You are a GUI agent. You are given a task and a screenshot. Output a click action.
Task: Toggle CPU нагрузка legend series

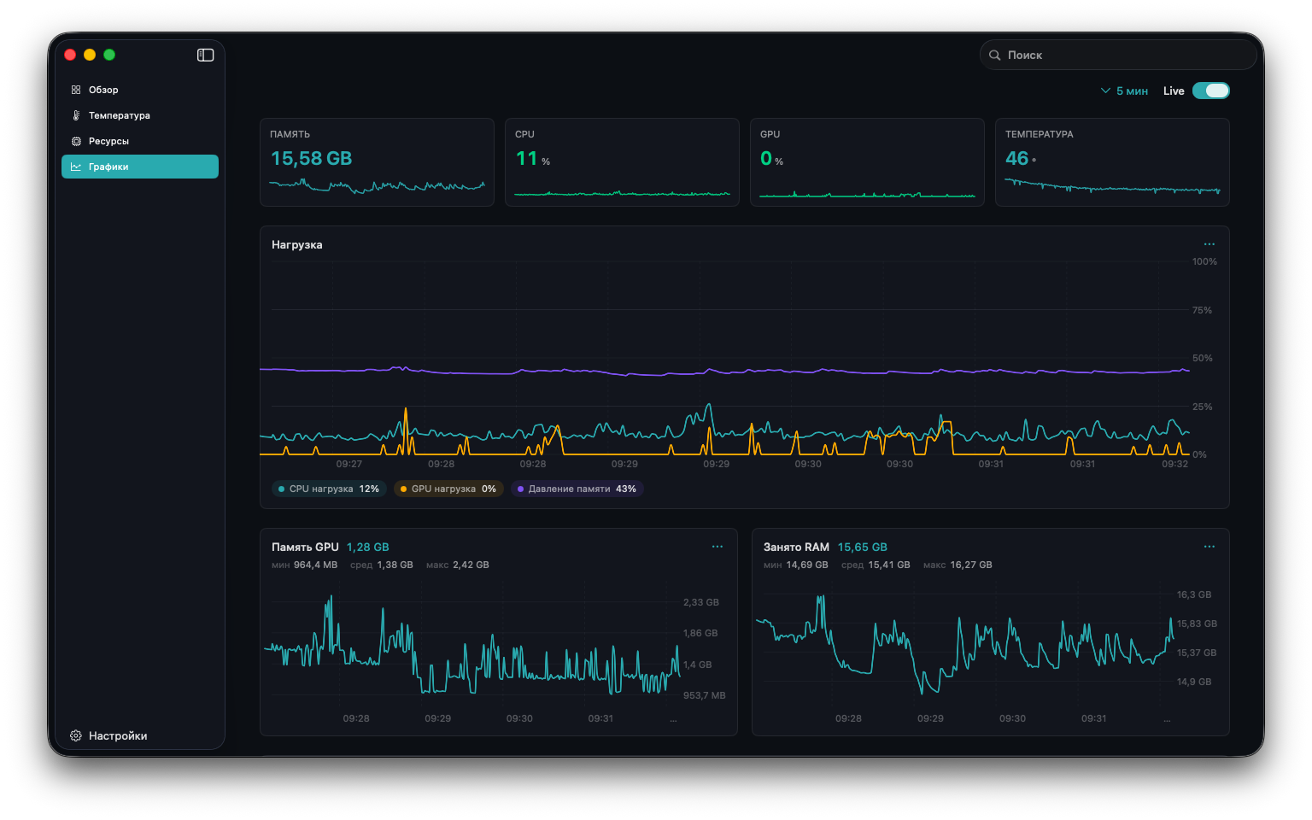click(x=329, y=489)
